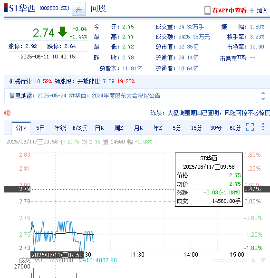This screenshot has width=270, height=278.
Task: Open the 问股 stock inquiry link
Action: coord(98,9)
